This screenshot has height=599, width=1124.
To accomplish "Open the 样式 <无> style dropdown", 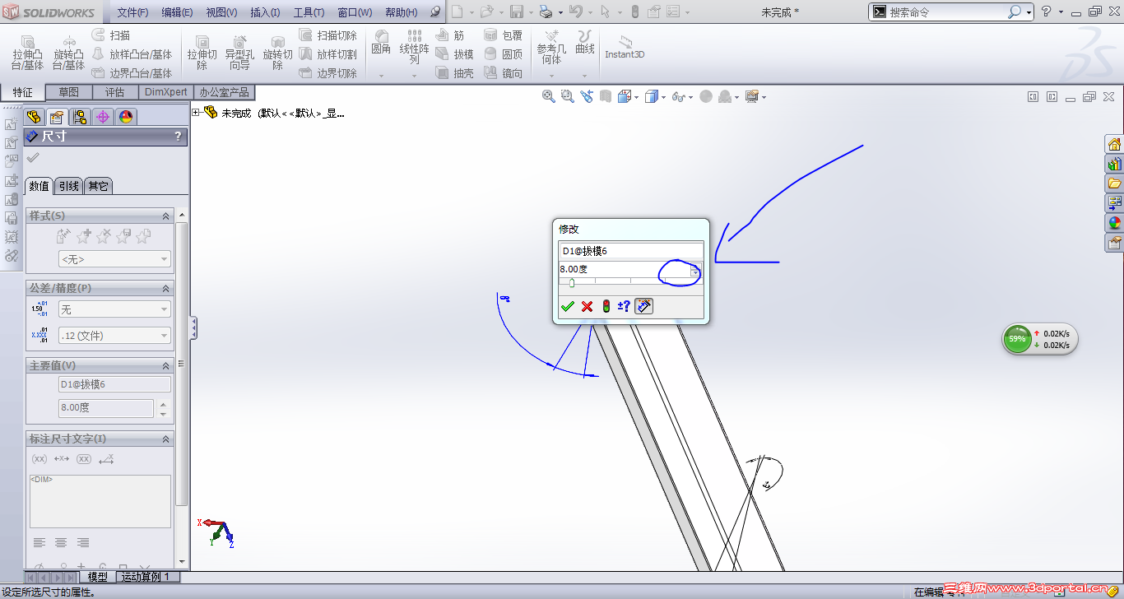I will (x=114, y=259).
